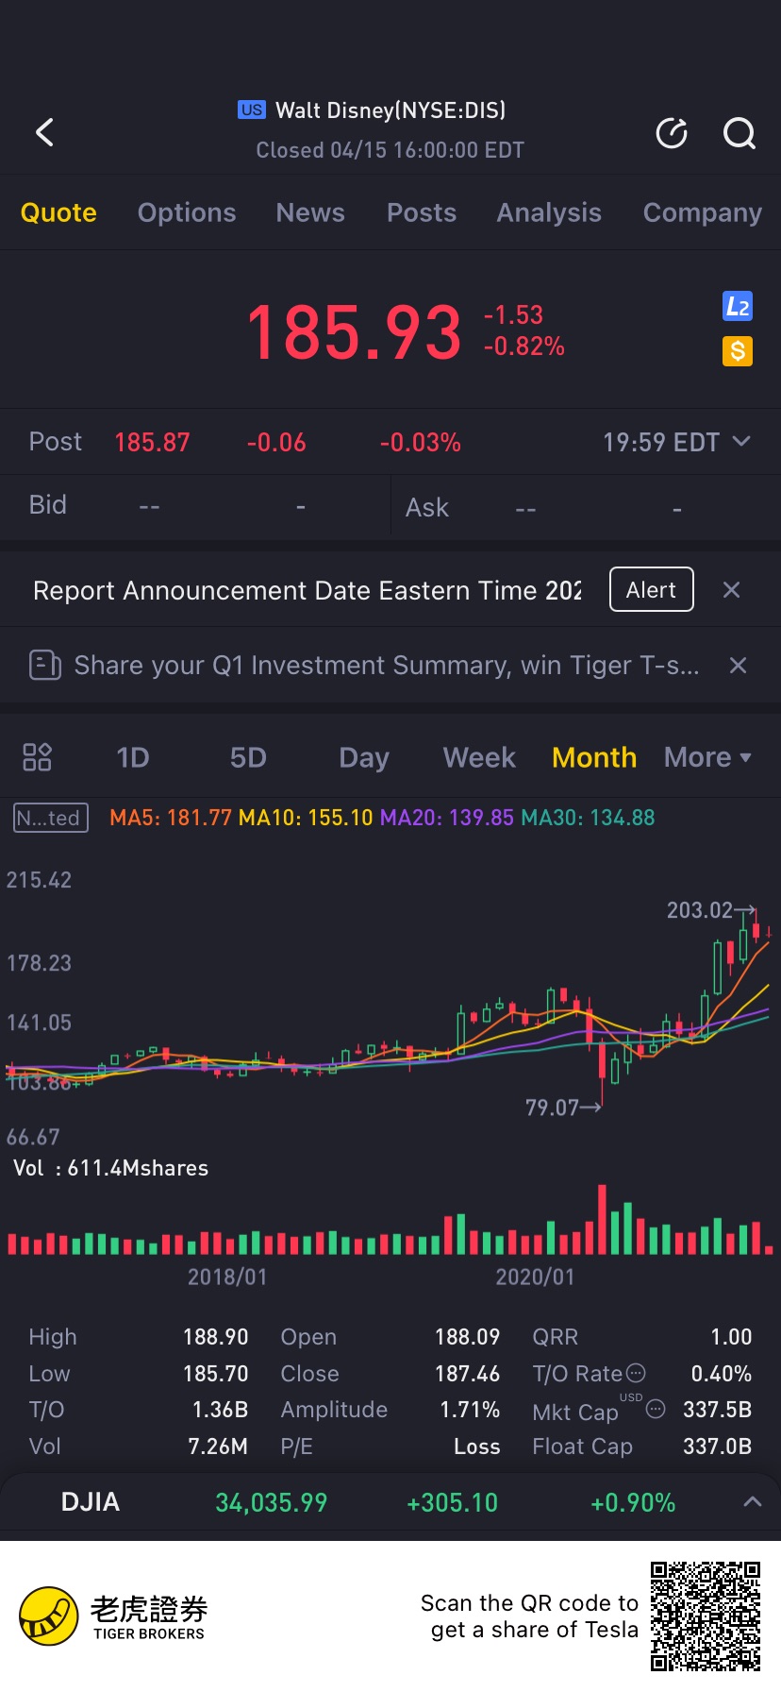The width and height of the screenshot is (781, 1692).
Task: Tap the Vol : 611.4Mshares label
Action: click(x=110, y=1168)
